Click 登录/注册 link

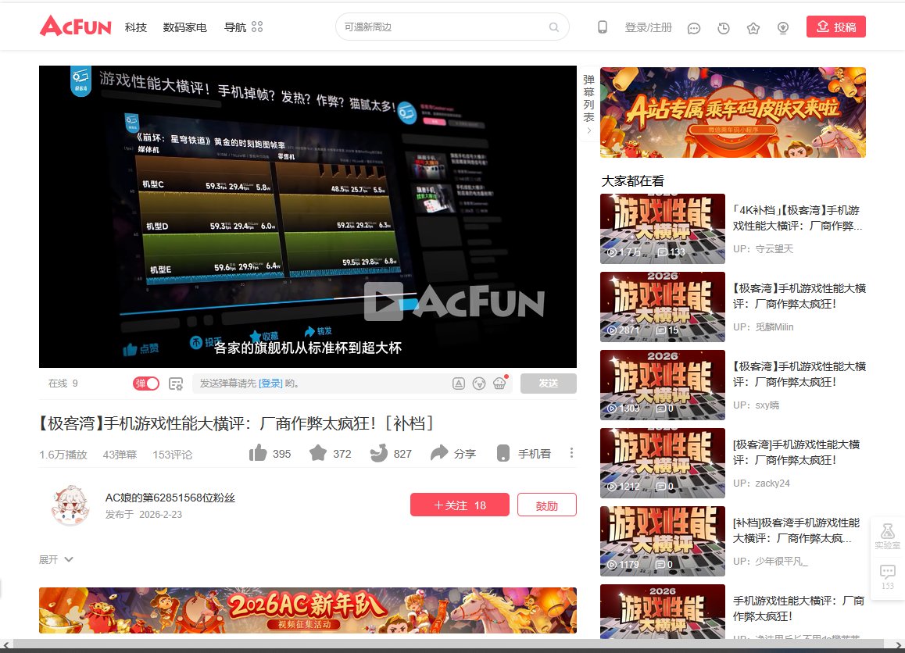tap(648, 27)
